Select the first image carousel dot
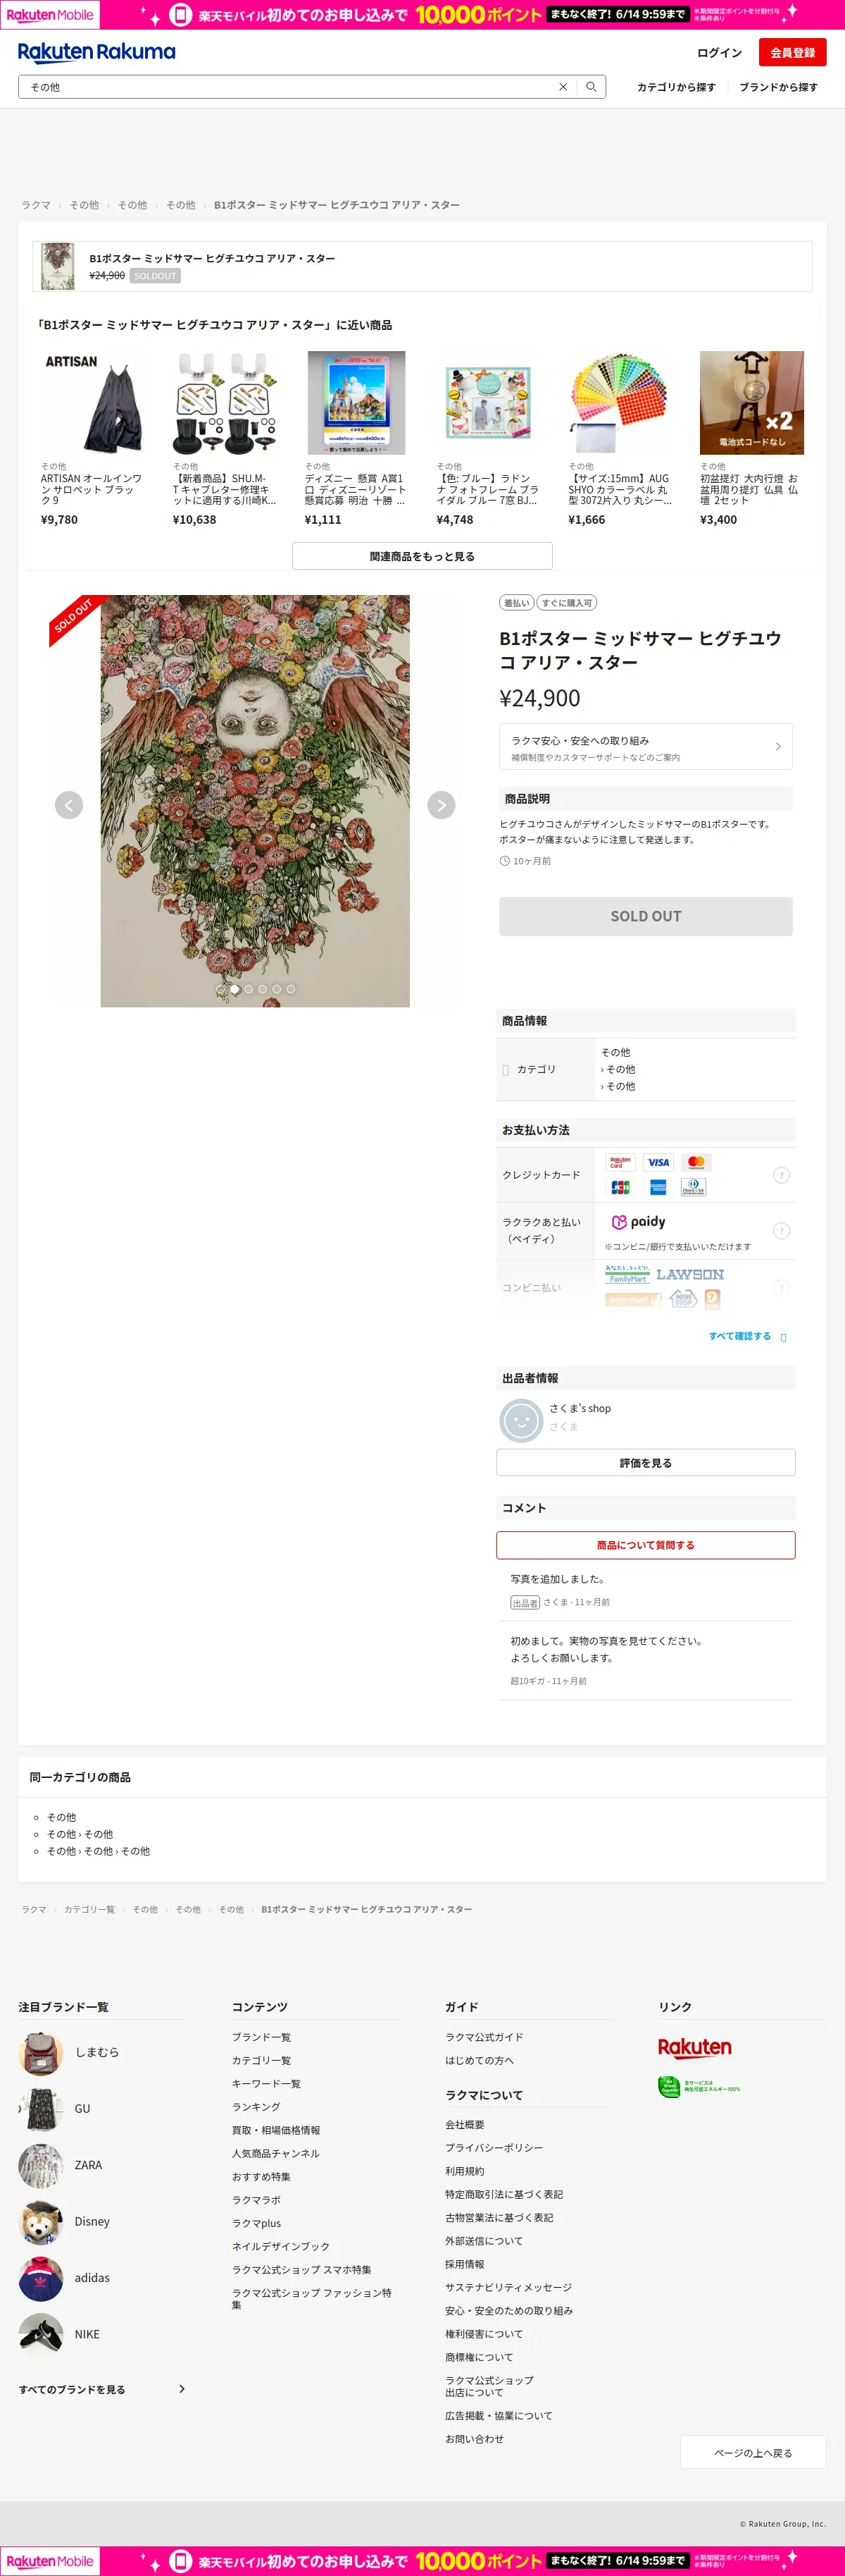The height and width of the screenshot is (2576, 845). [x=220, y=989]
